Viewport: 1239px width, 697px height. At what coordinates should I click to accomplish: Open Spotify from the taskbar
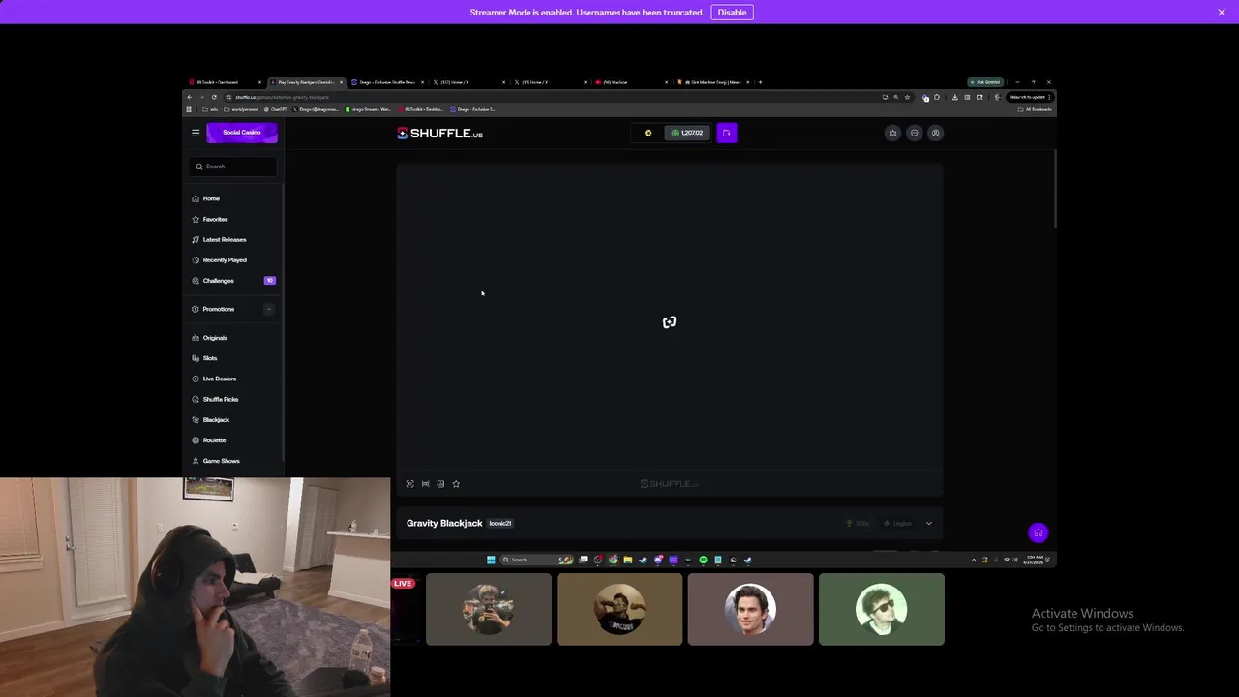703,560
